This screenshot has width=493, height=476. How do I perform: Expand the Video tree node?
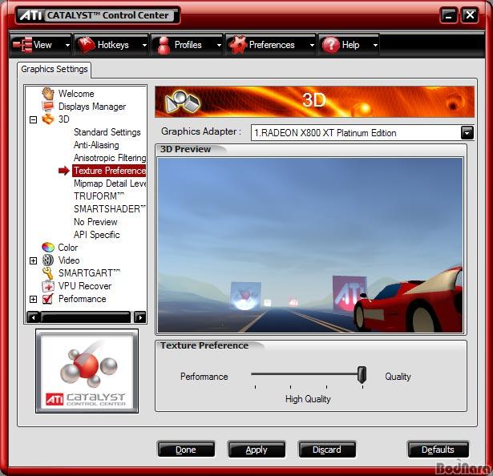coord(33,260)
